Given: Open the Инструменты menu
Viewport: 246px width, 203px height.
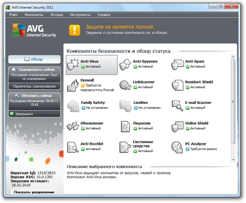Looking at the screenshot, I should [x=80, y=15].
